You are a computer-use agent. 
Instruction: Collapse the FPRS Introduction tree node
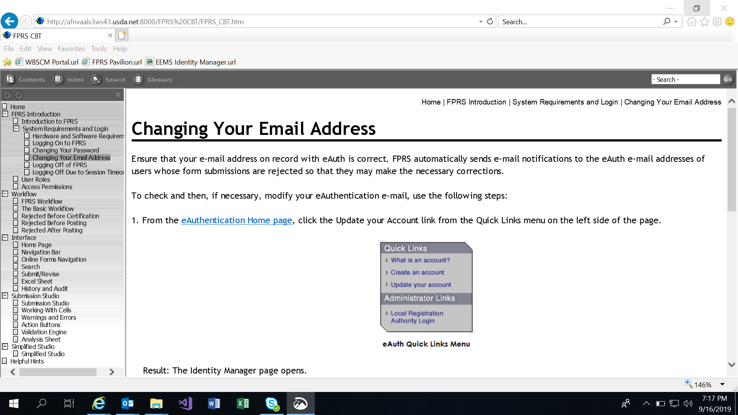click(x=5, y=114)
